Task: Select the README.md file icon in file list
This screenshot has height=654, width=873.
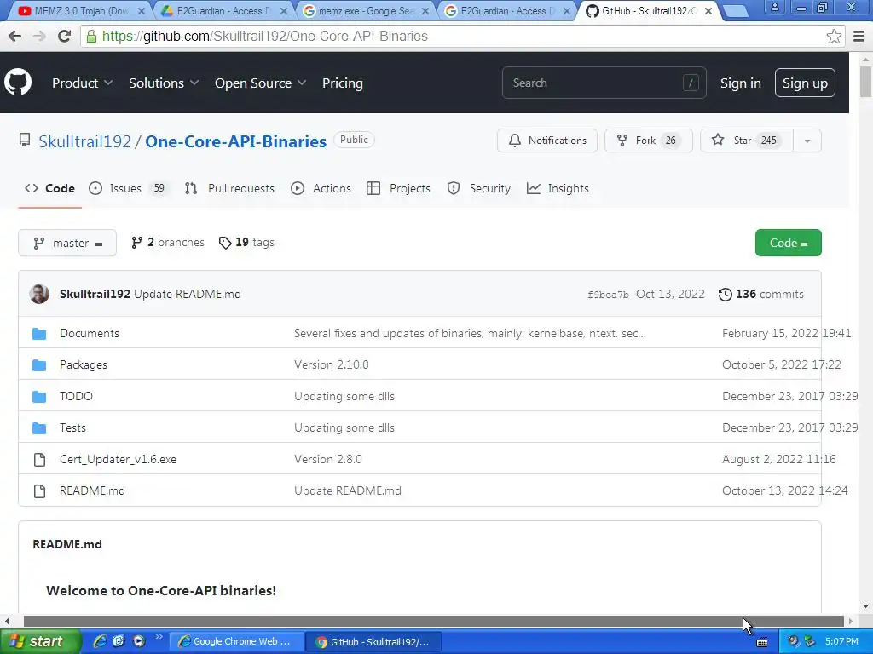Action: pyautogui.click(x=39, y=491)
